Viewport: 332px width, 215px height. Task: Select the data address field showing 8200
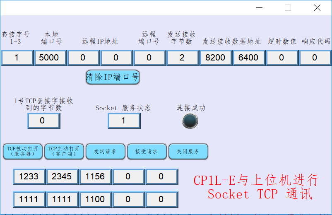[215, 58]
